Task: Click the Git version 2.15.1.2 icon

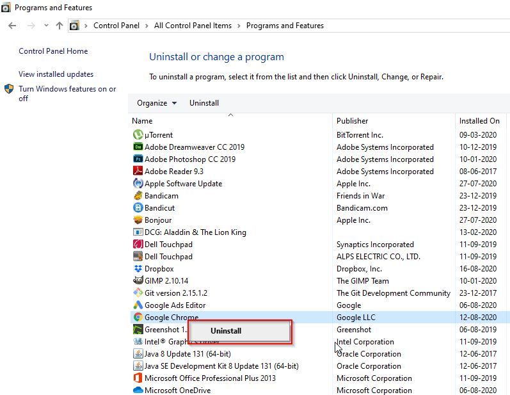Action: click(x=138, y=293)
